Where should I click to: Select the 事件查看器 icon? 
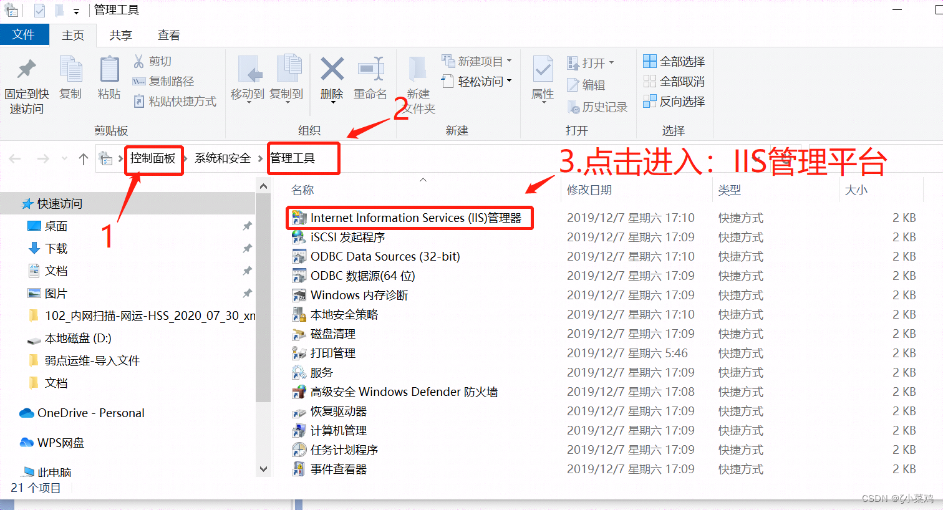(299, 469)
